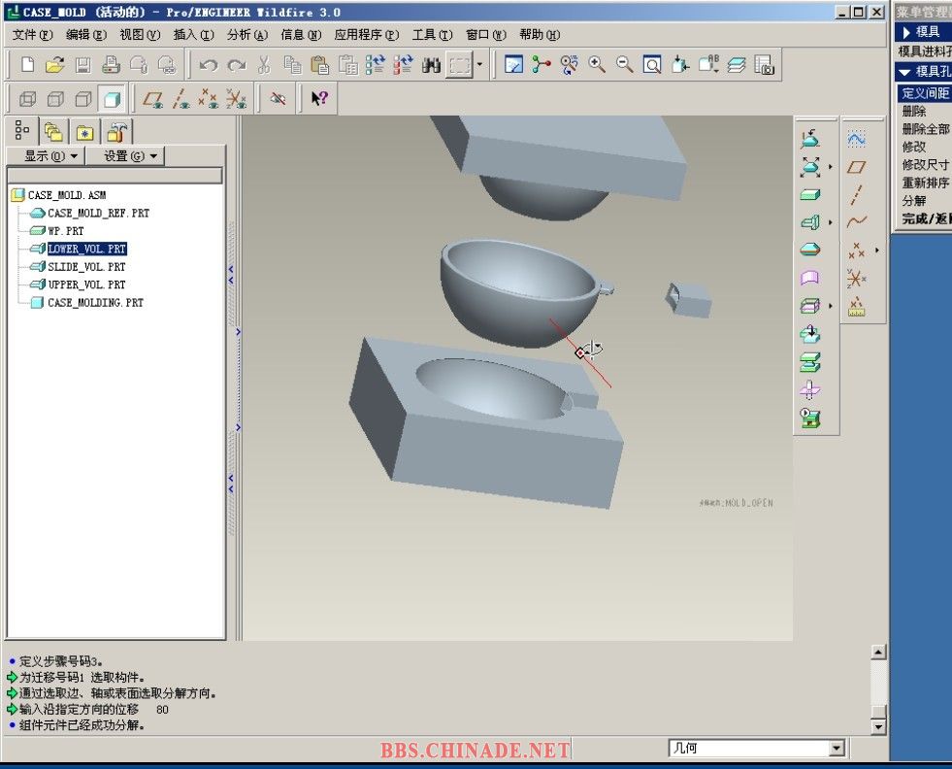Toggle datum axes display
Viewport: 952px width, 769px height.
(181, 99)
